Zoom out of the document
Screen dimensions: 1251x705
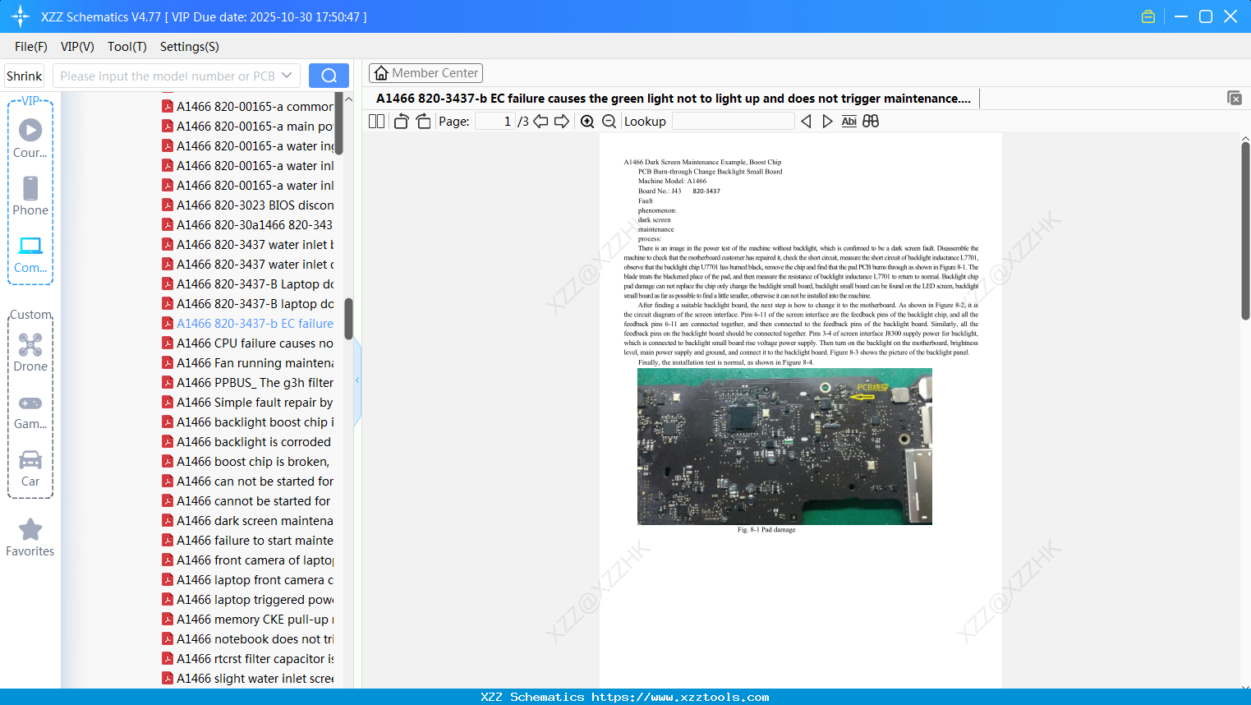click(609, 122)
